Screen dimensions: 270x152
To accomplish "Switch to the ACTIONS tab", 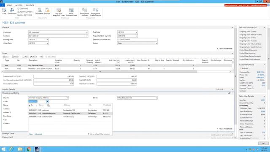I will pos(19,5).
